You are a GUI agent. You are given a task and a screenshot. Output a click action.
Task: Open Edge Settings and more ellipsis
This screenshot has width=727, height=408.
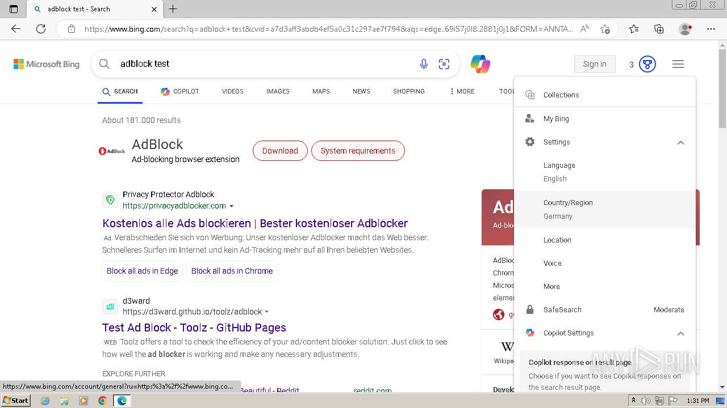[711, 29]
